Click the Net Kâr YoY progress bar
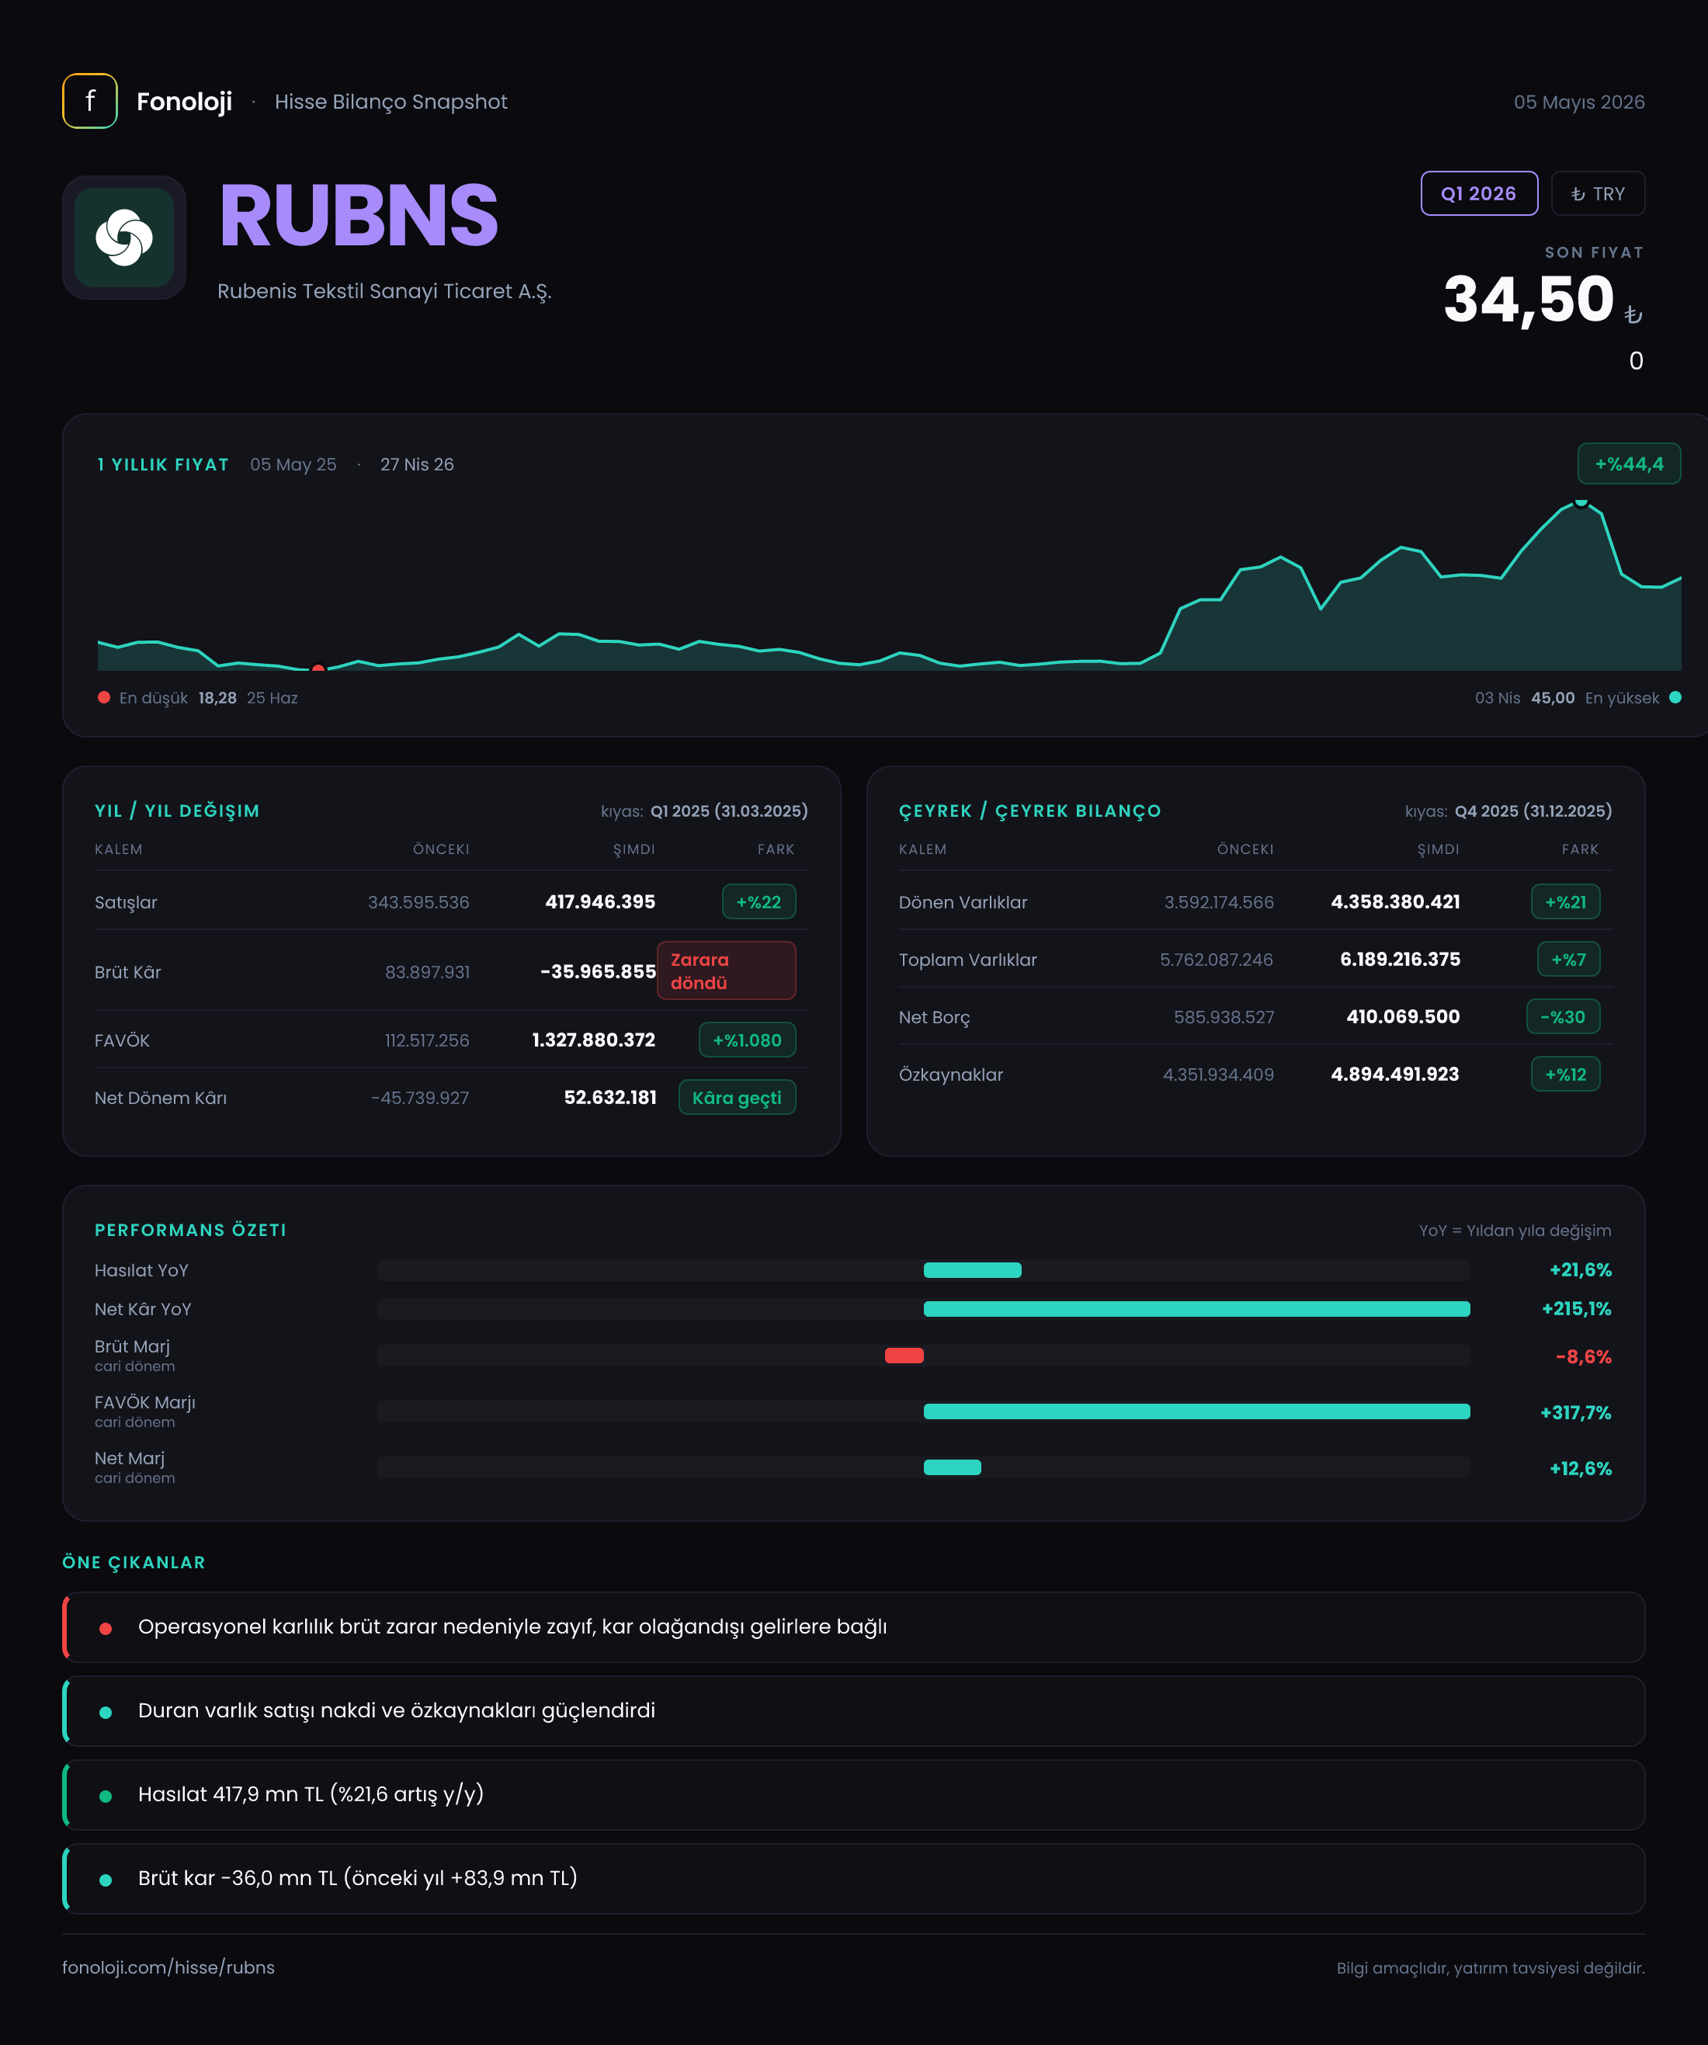 tap(923, 1309)
